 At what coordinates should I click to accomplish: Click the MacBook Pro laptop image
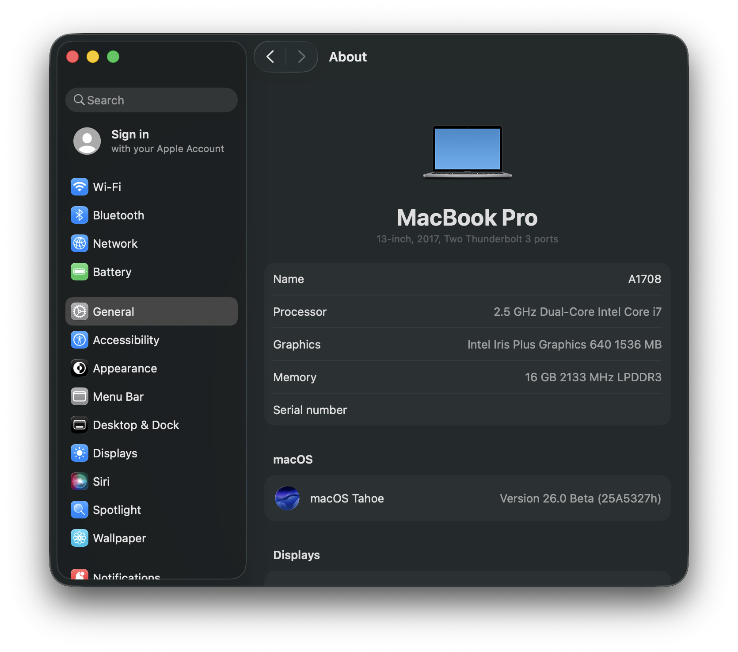[468, 152]
